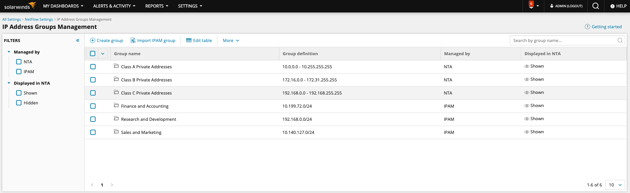Click page number 1

(x=102, y=185)
